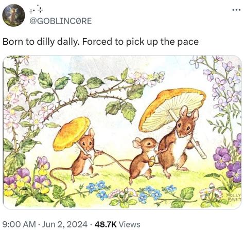Open the GOBLINC0RE profile avatar
The width and height of the screenshot is (244, 230).
coord(13,15)
